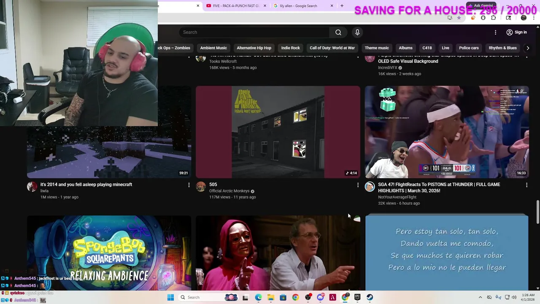Open File Explorer from taskbar
Screen dimensions: 540x304
point(270,297)
